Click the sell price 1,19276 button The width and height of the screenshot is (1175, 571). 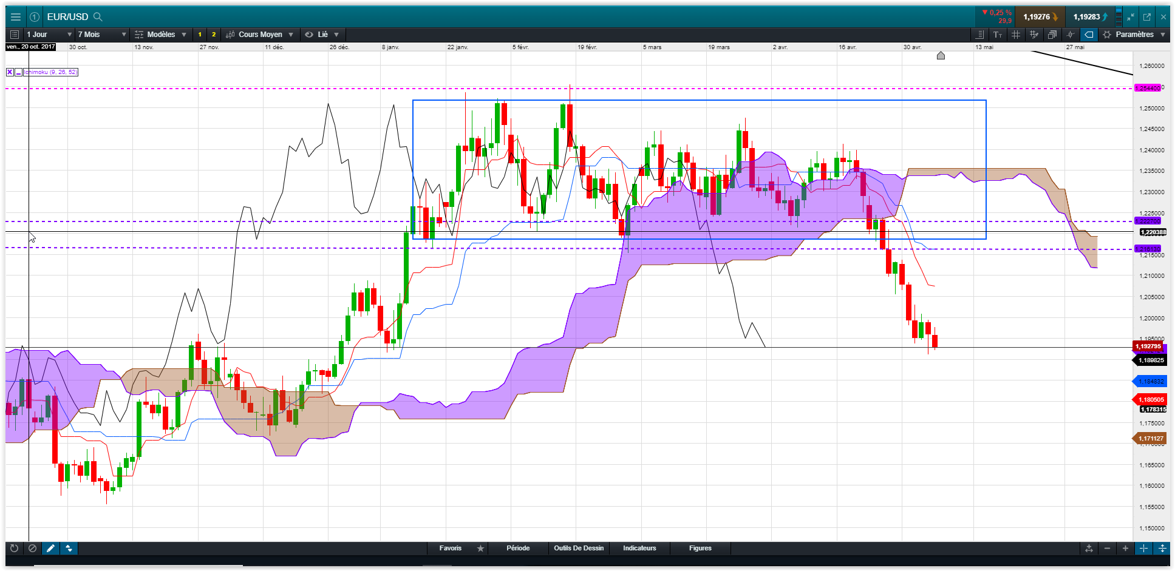click(x=1040, y=17)
